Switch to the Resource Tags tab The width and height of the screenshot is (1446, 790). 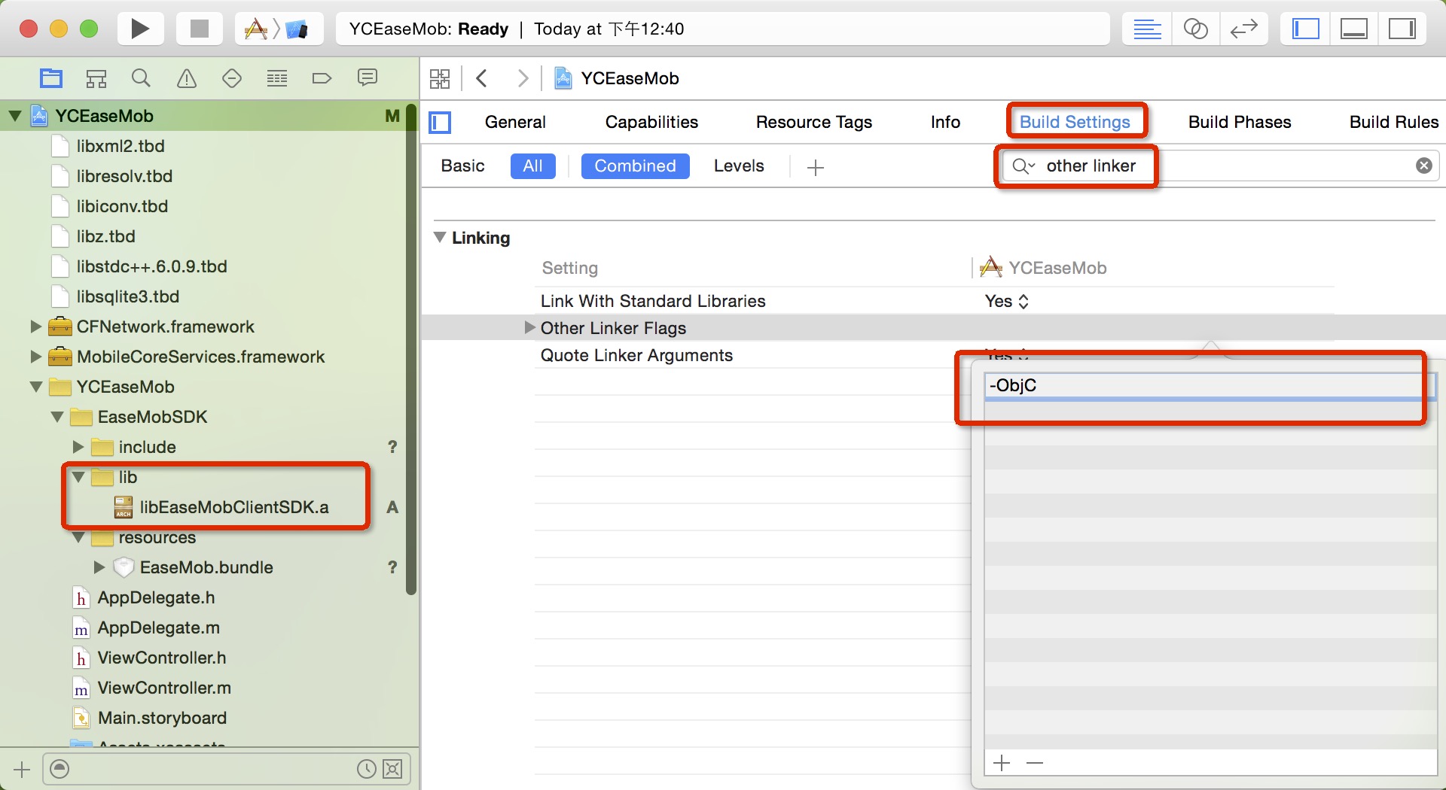813,122
